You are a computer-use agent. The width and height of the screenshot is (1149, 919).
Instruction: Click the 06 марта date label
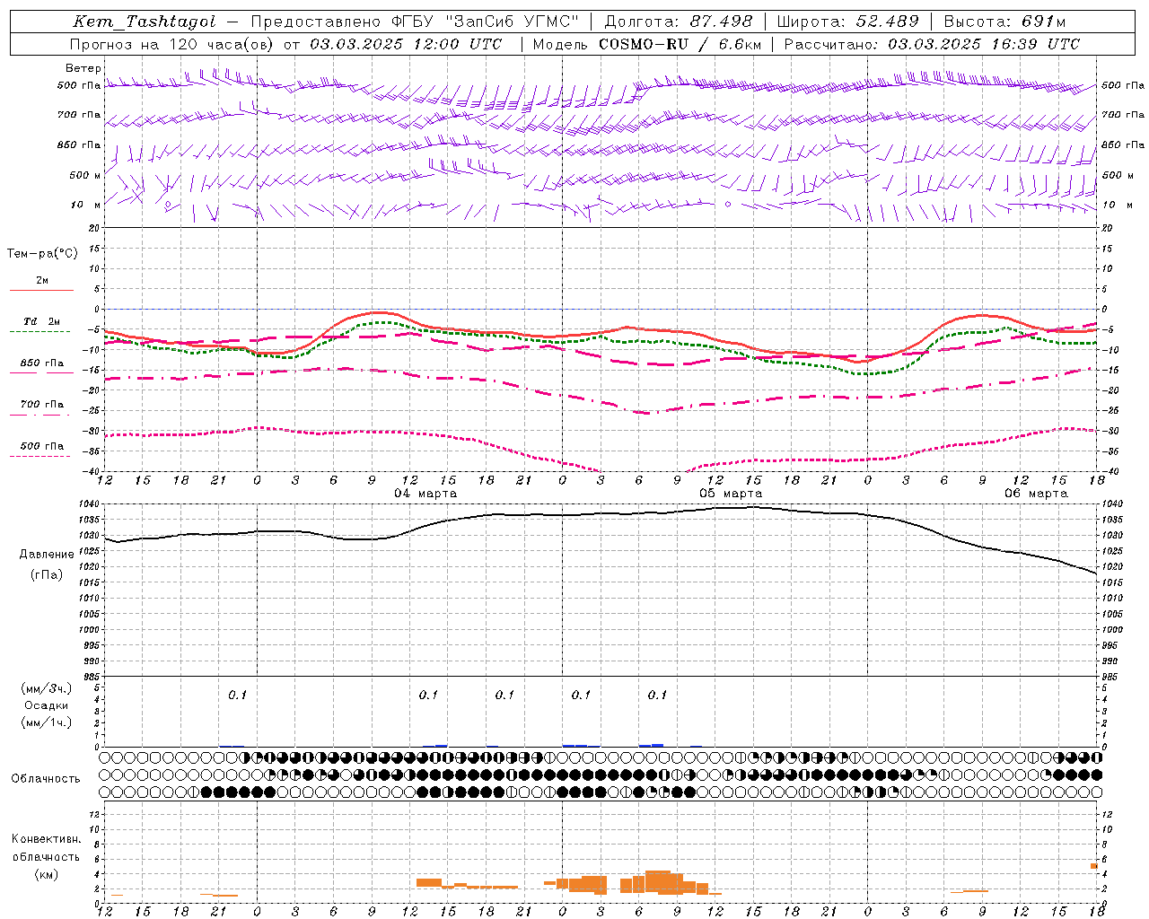(1036, 494)
